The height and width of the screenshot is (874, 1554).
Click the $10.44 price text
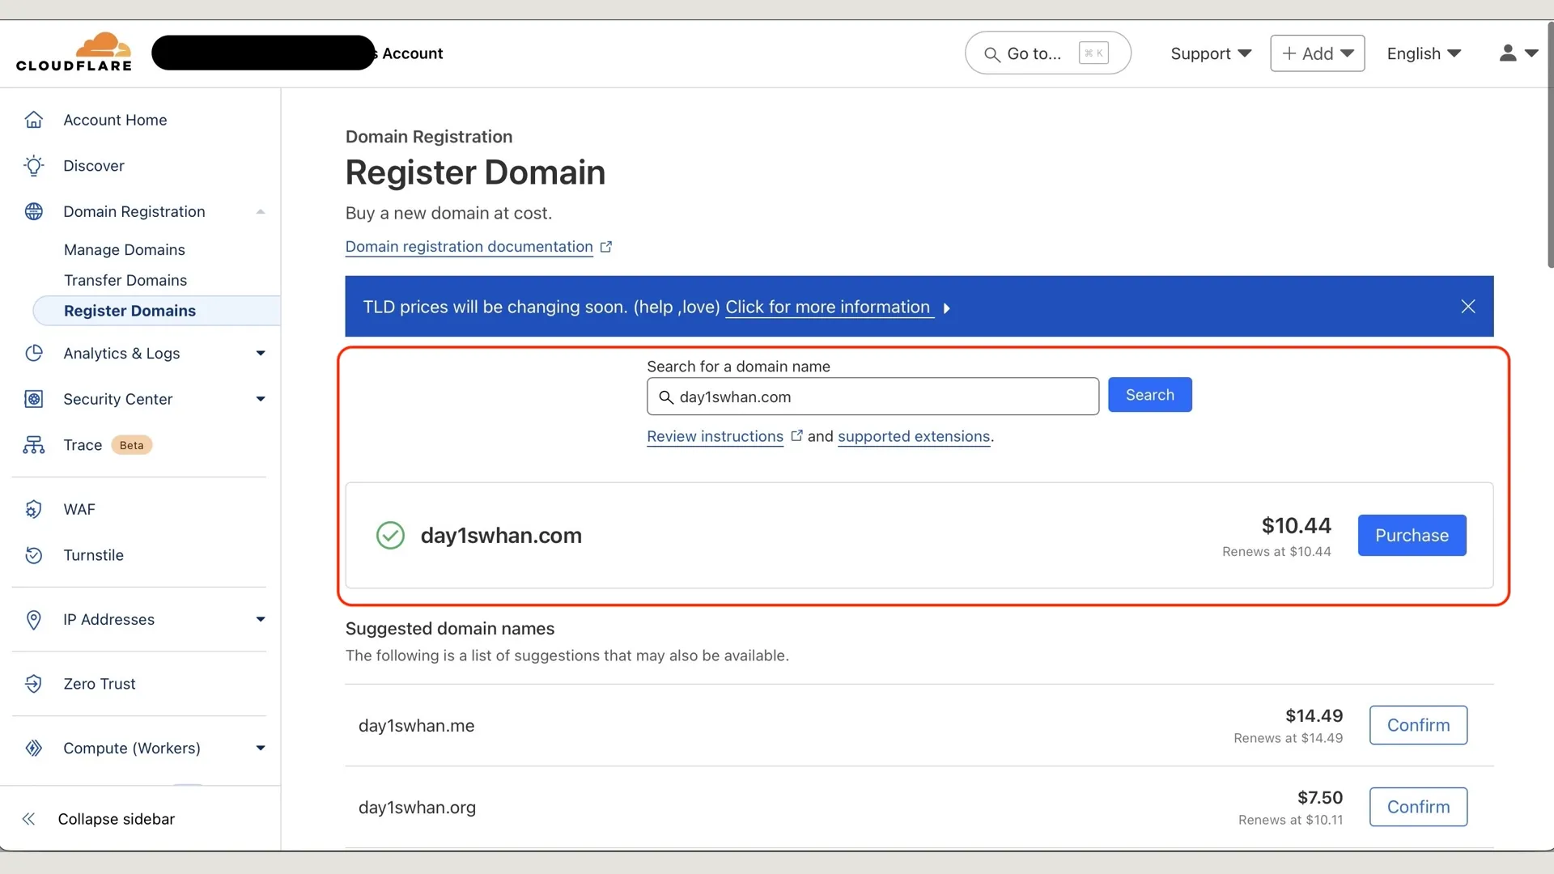1296,526
